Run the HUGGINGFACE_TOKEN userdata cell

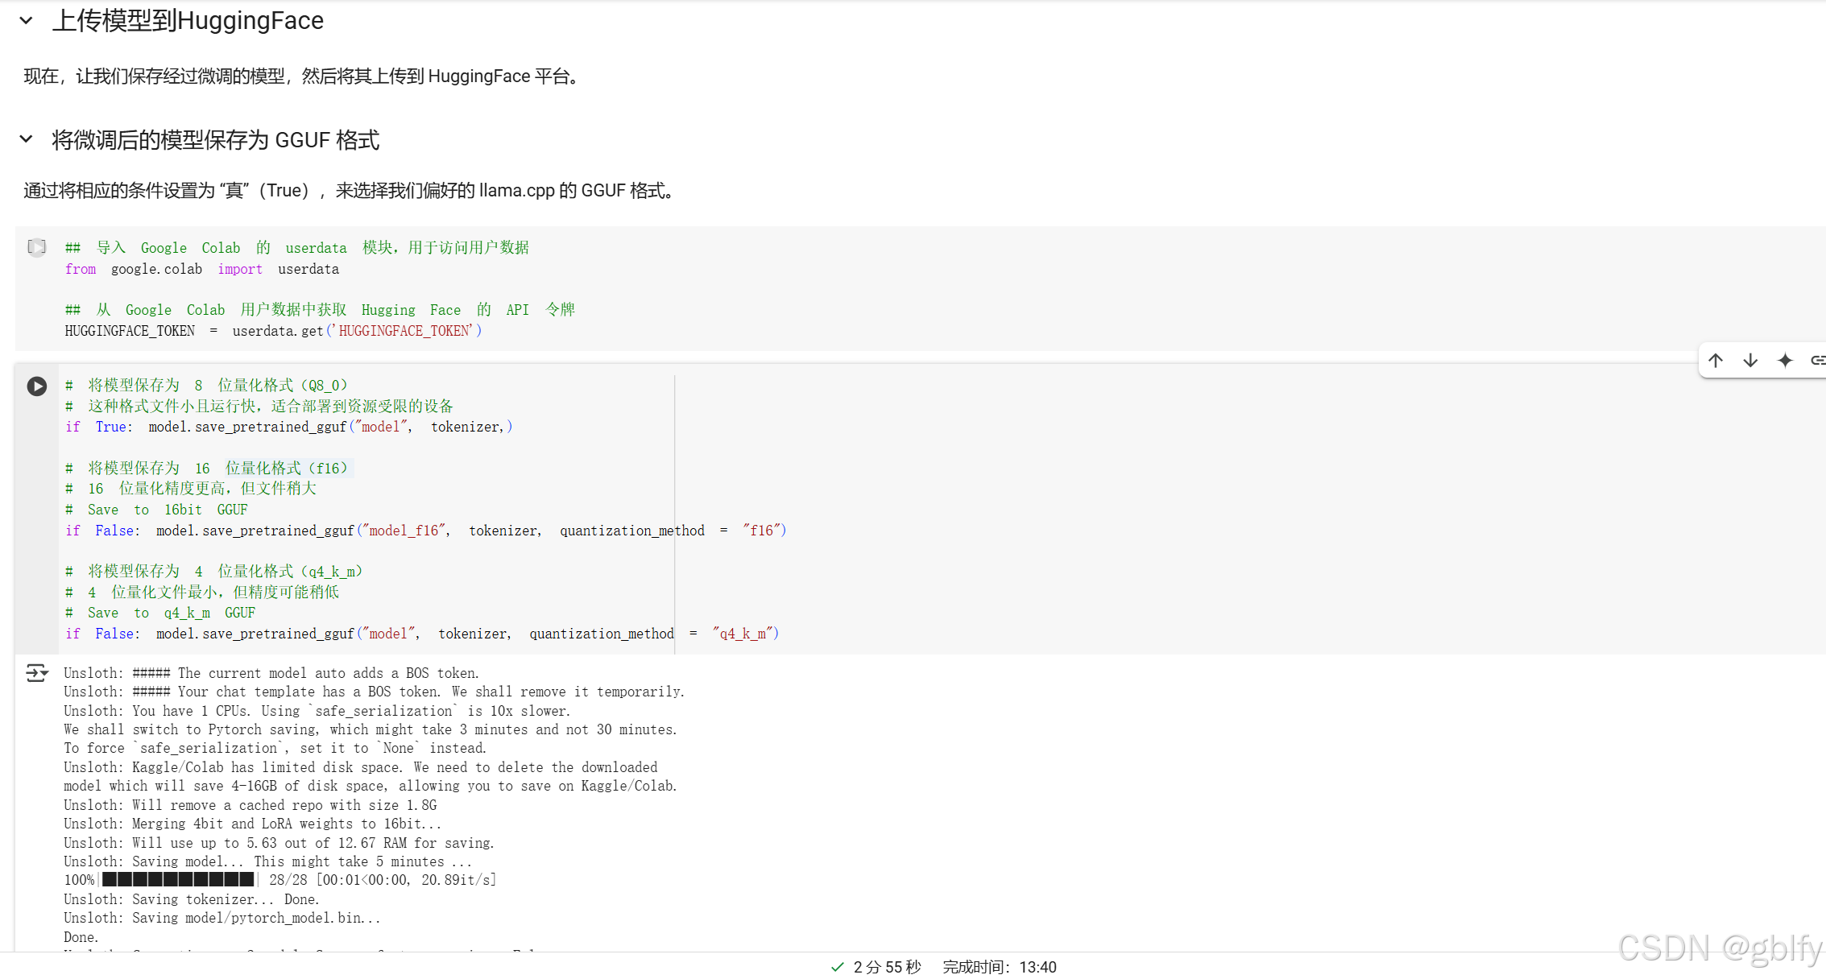click(x=37, y=247)
